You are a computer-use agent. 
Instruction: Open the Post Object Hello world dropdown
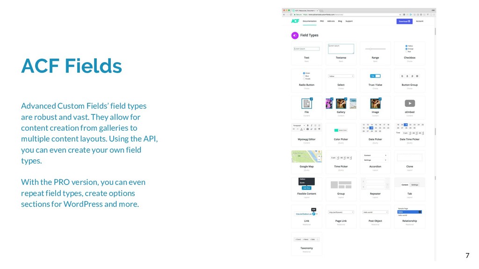375,212
